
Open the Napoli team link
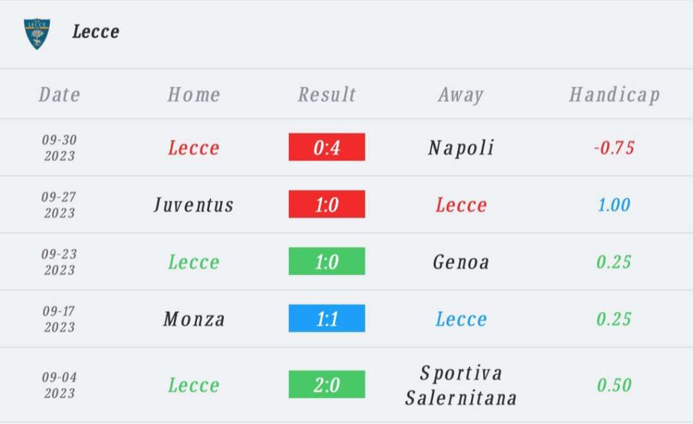tap(461, 147)
